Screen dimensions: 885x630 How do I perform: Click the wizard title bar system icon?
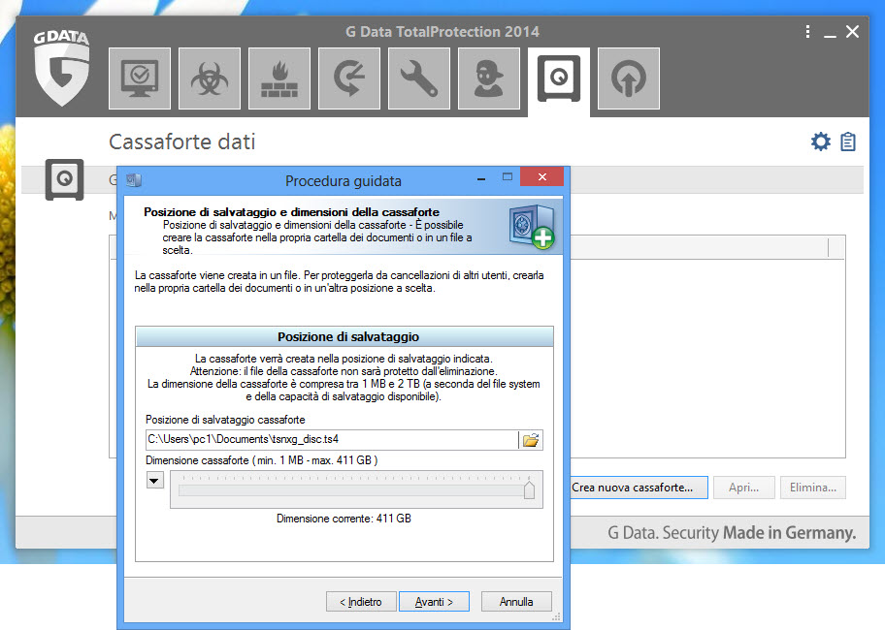[x=134, y=180]
